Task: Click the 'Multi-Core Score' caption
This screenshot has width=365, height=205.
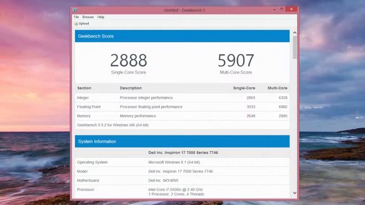Action: pyautogui.click(x=236, y=72)
